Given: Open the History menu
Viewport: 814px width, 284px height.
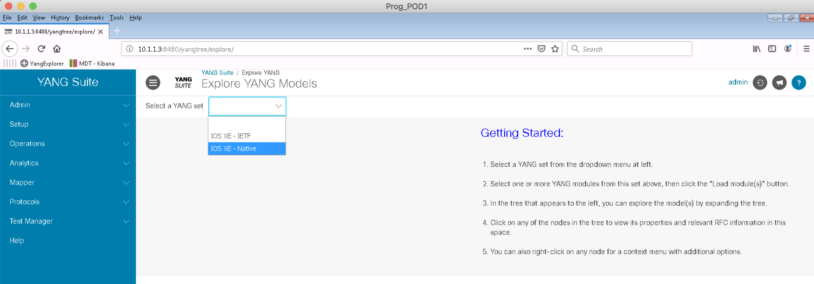Looking at the screenshot, I should pyautogui.click(x=60, y=18).
